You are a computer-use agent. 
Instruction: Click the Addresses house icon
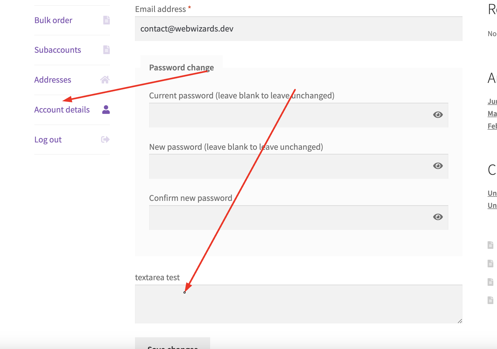pos(105,80)
